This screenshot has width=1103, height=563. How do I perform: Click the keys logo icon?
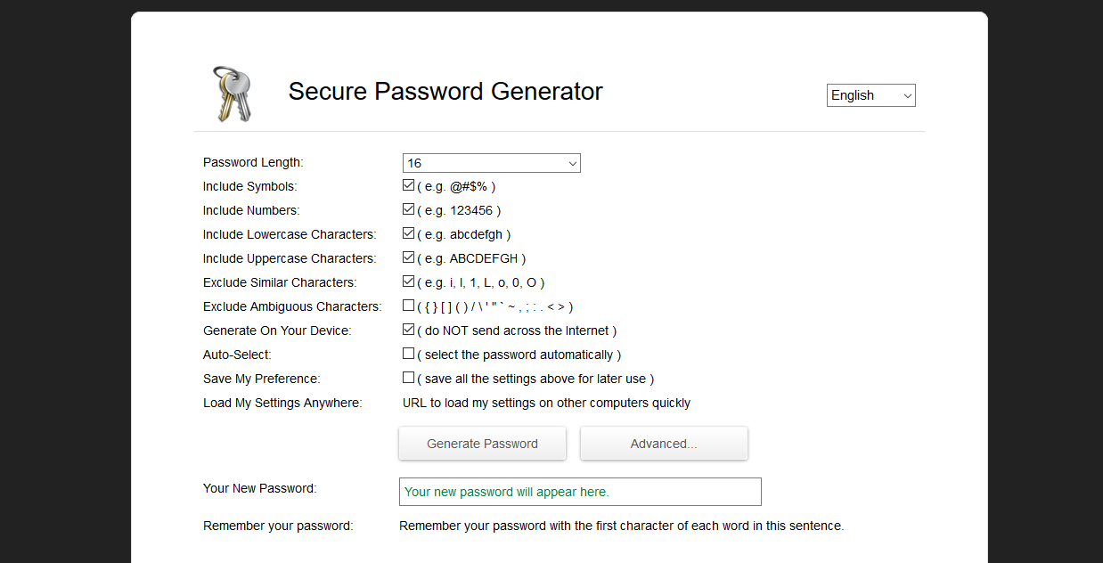[x=233, y=94]
